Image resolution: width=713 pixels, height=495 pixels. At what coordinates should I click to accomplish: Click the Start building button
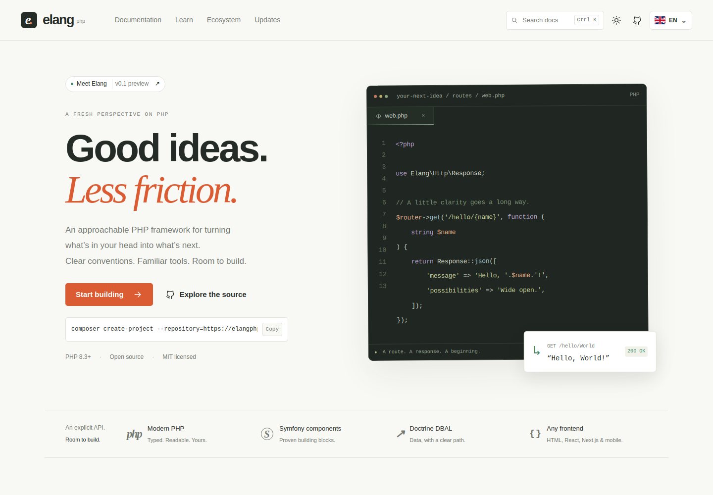coord(109,295)
